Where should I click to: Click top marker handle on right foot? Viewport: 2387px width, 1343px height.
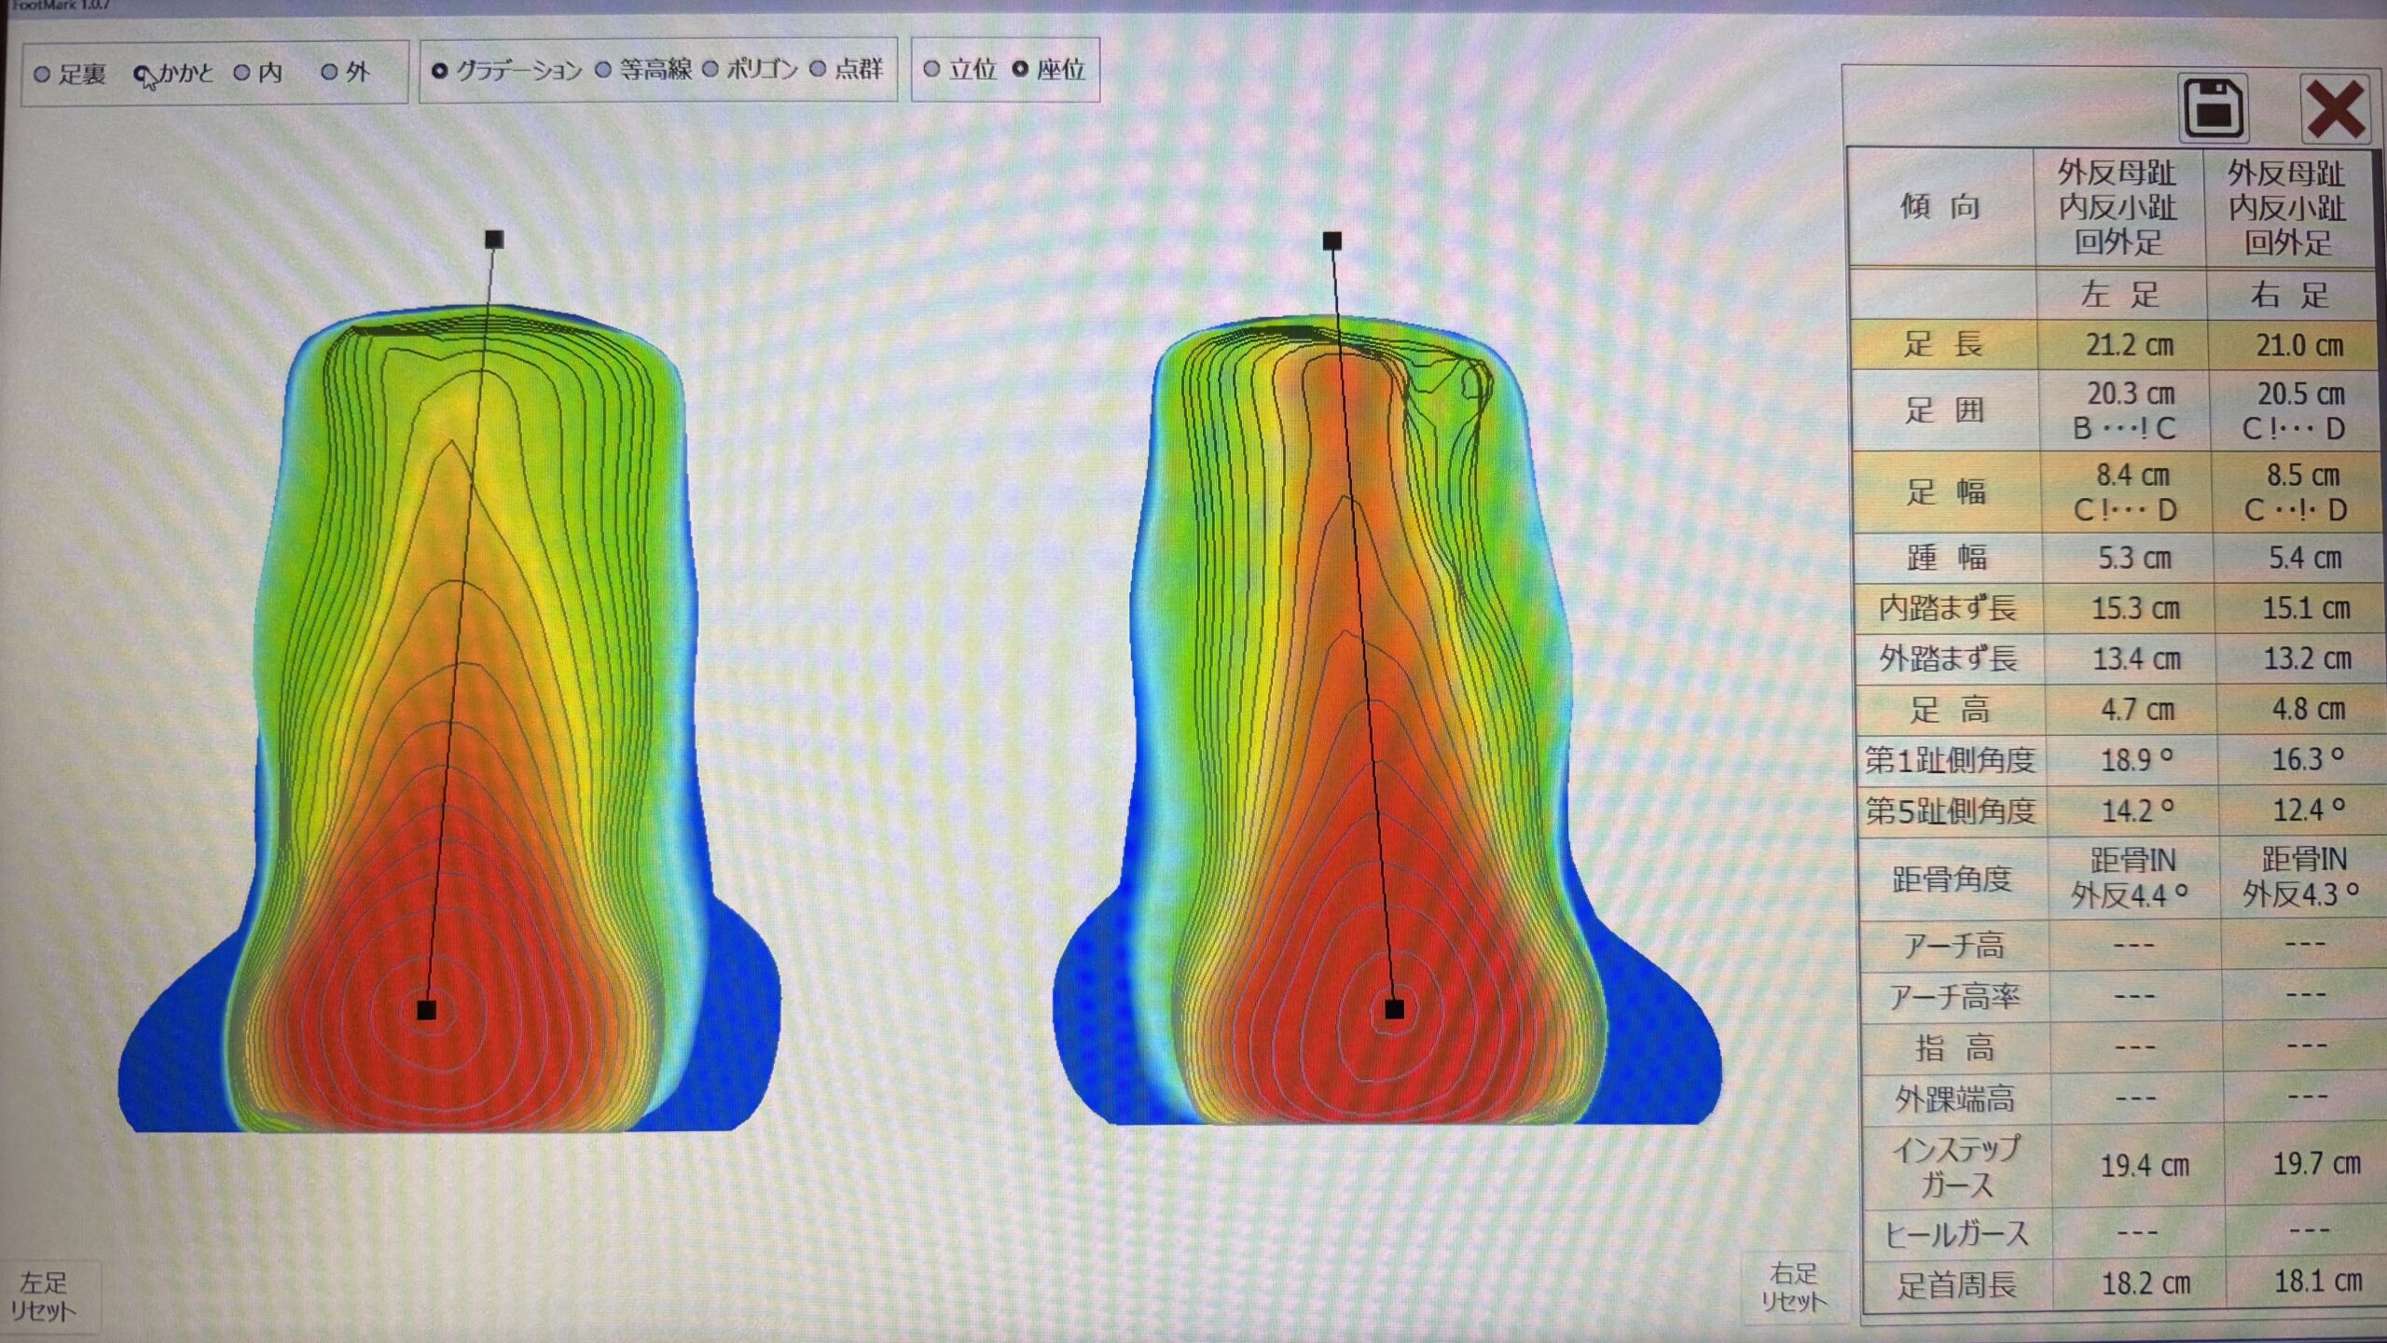(x=1332, y=242)
